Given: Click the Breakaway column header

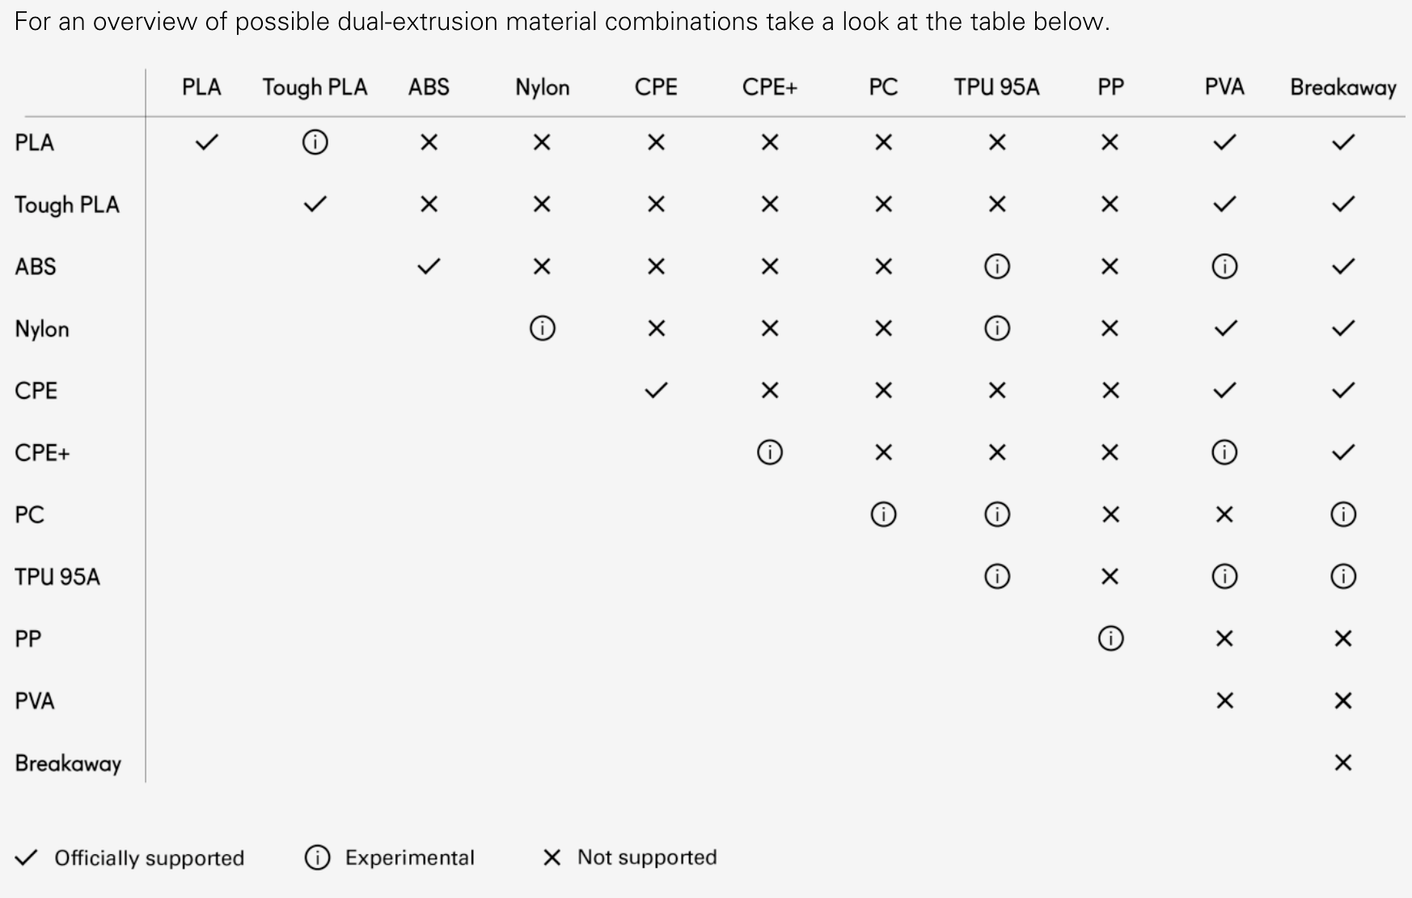Looking at the screenshot, I should [1342, 87].
